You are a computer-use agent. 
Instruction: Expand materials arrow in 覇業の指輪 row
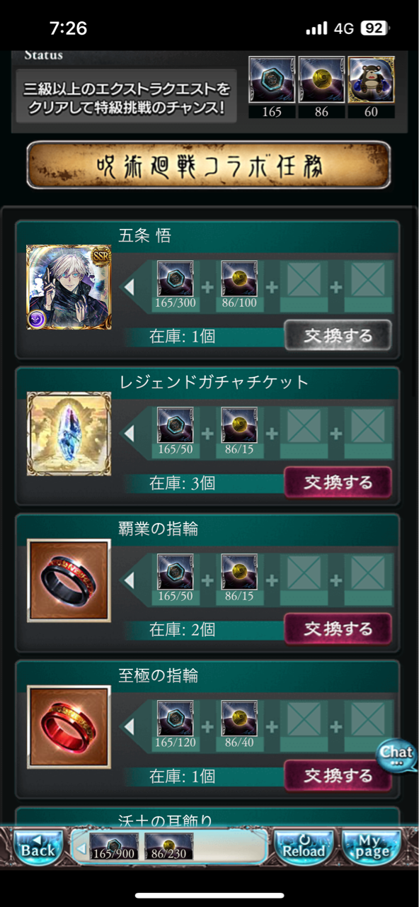tap(130, 580)
